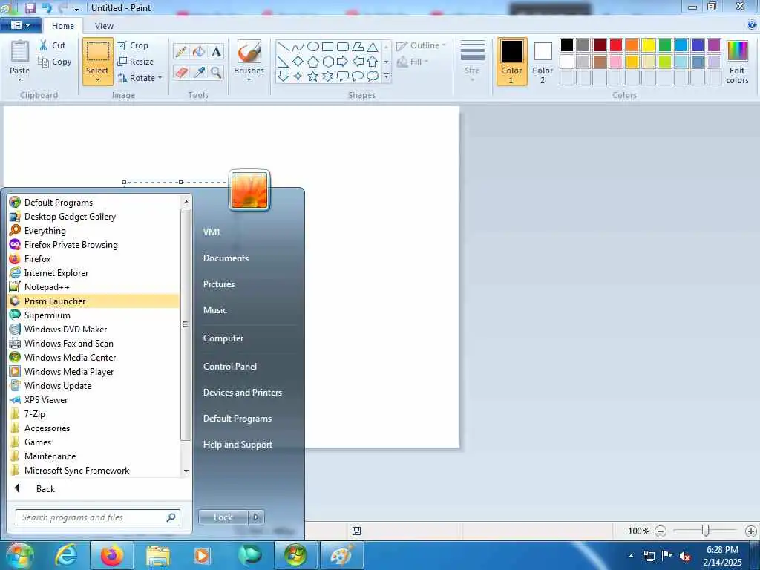Pick the red color swatch
This screenshot has height=570, width=760.
click(x=616, y=45)
